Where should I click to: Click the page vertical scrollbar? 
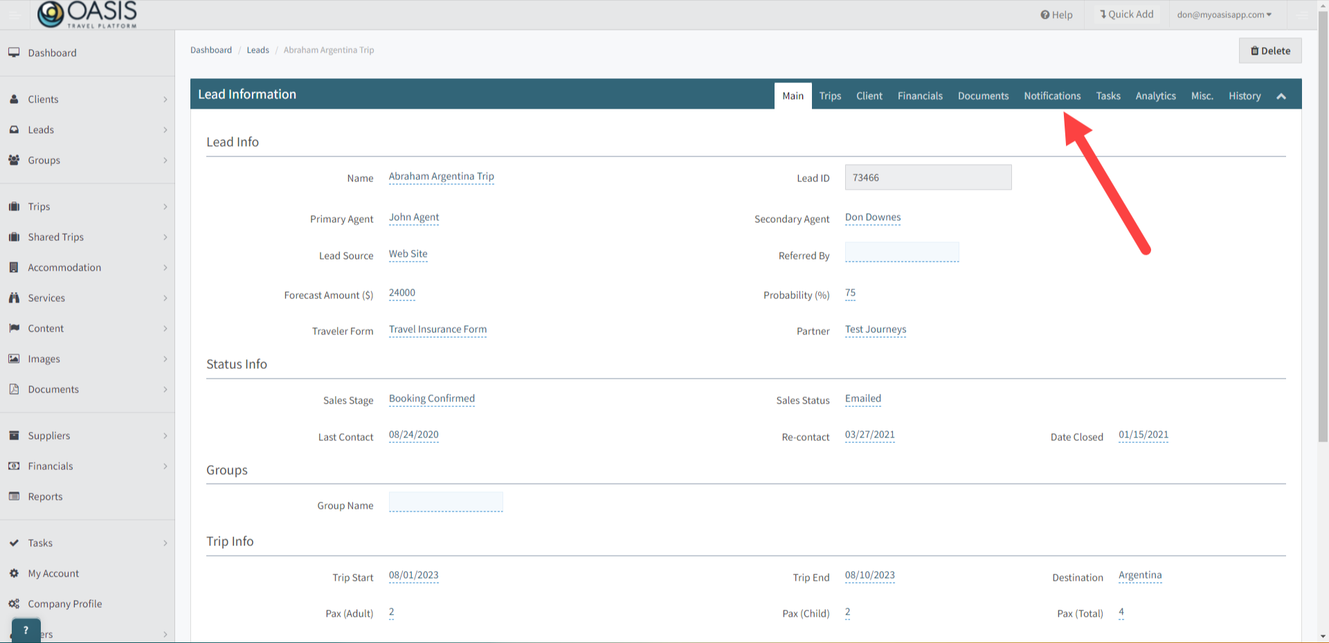click(x=1323, y=277)
